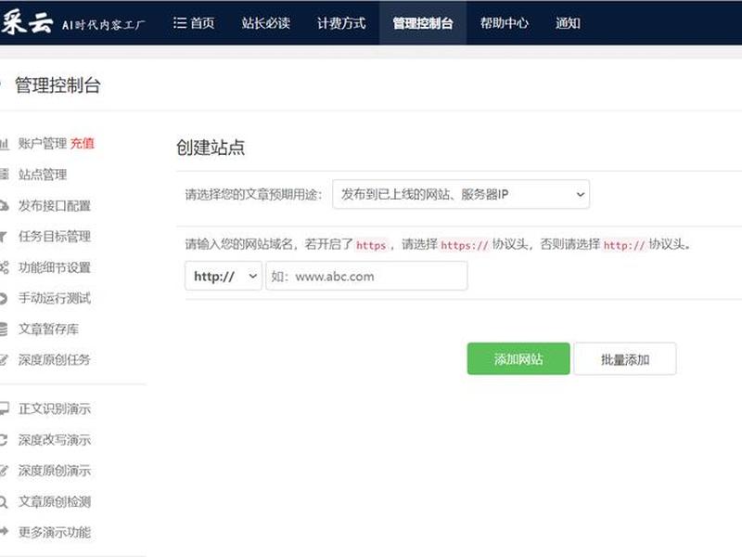Open 深度原创任务 in the sidebar
Image resolution: width=742 pixels, height=557 pixels.
(55, 360)
